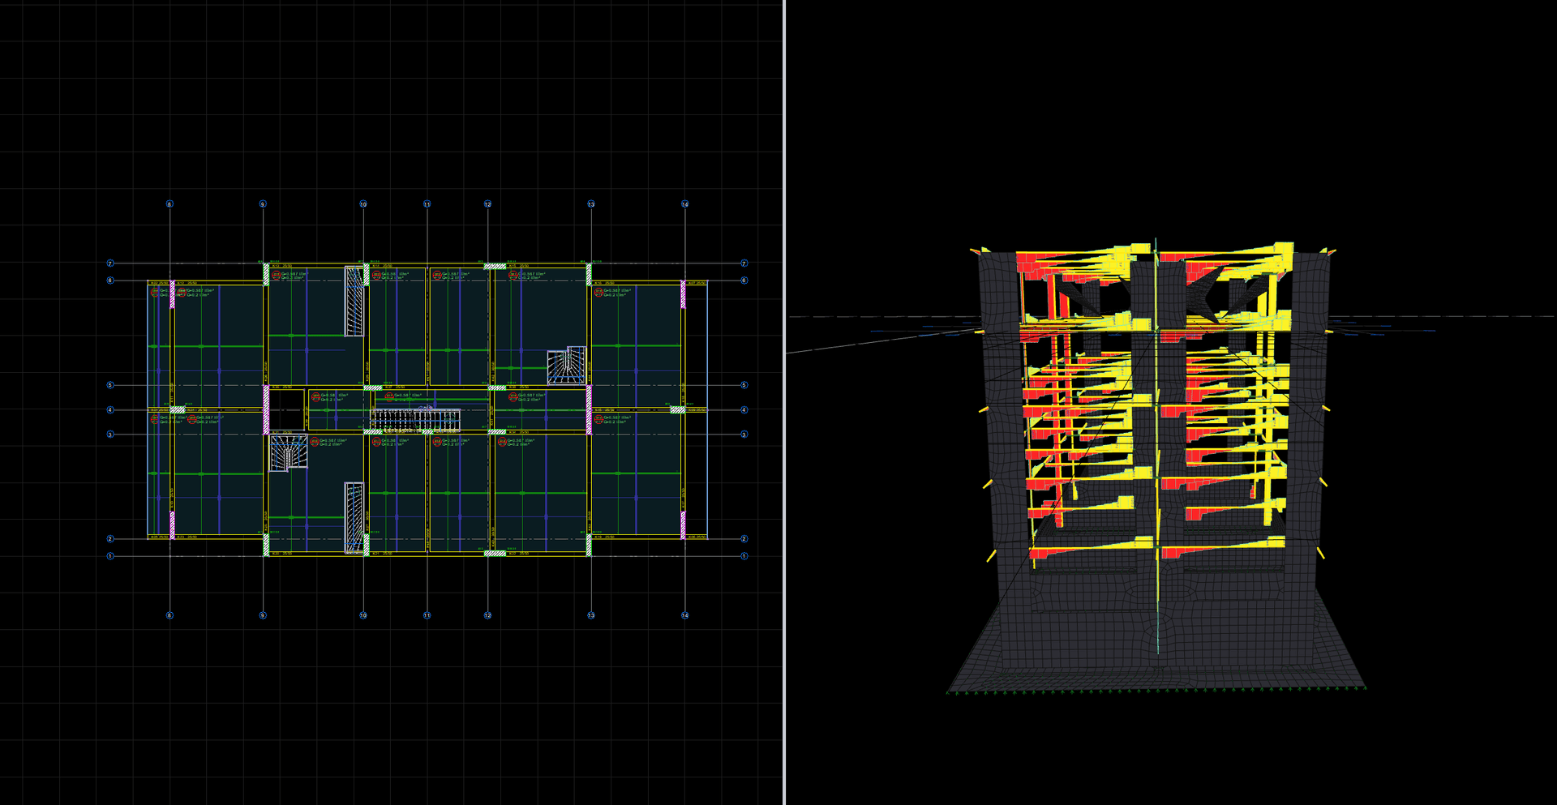Select axis 5 bubble left of plan
Viewport: 1557px width, 805px height.
pyautogui.click(x=111, y=385)
